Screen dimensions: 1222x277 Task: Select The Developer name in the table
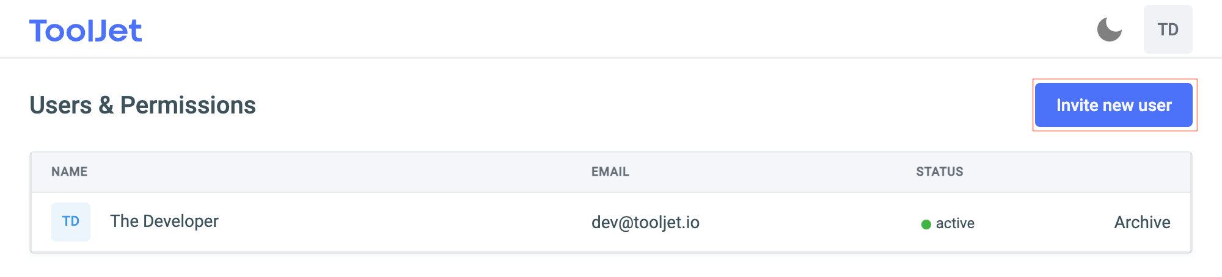(x=164, y=221)
